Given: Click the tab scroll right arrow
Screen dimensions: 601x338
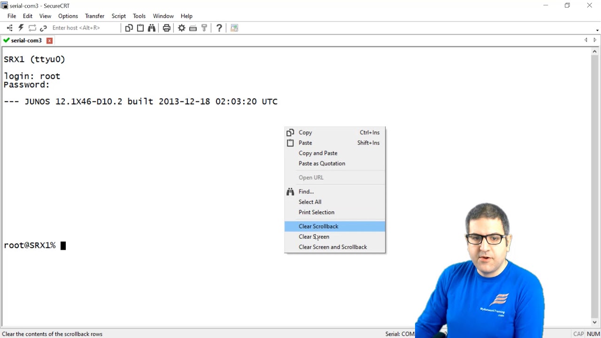Looking at the screenshot, I should pos(595,40).
